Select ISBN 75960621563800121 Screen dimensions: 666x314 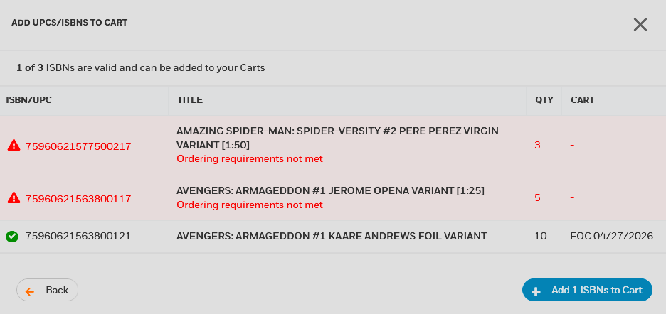tap(78, 237)
